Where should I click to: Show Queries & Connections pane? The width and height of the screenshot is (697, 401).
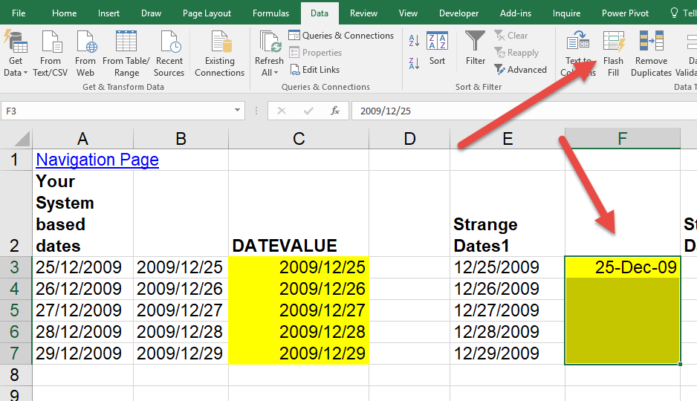pos(341,36)
